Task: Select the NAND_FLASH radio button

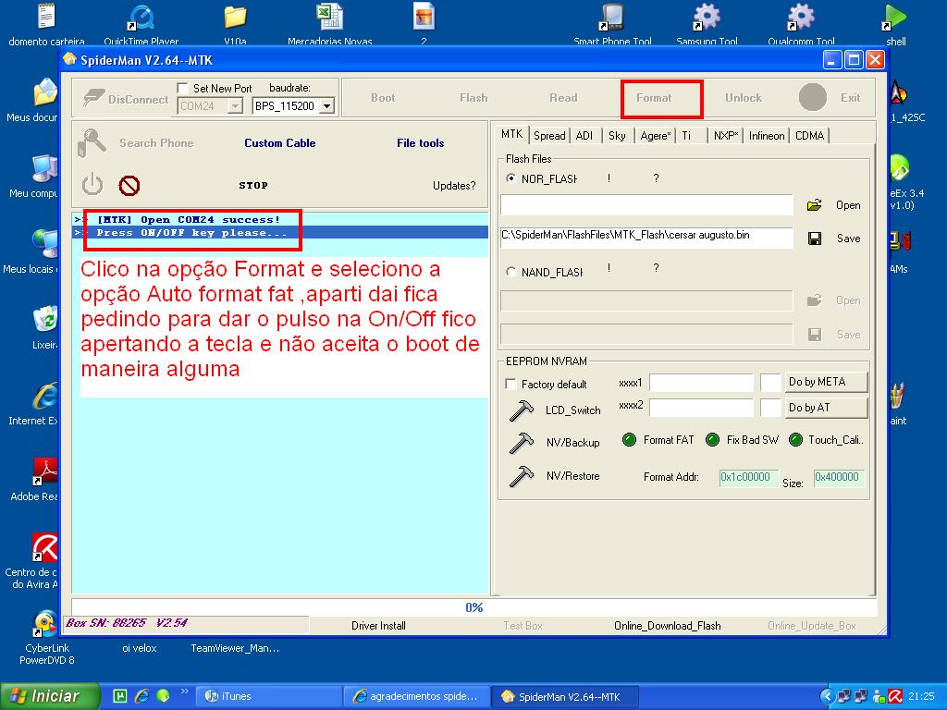Action: 511,273
